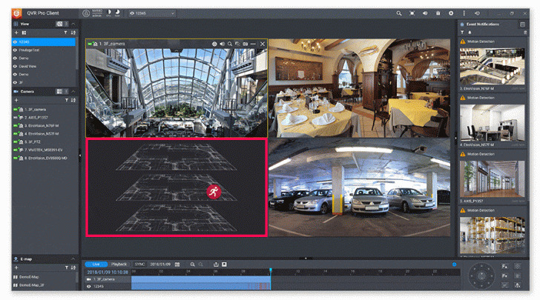This screenshot has width=540, height=300.
Task: Add a new view with plus icon
Action: [16, 33]
